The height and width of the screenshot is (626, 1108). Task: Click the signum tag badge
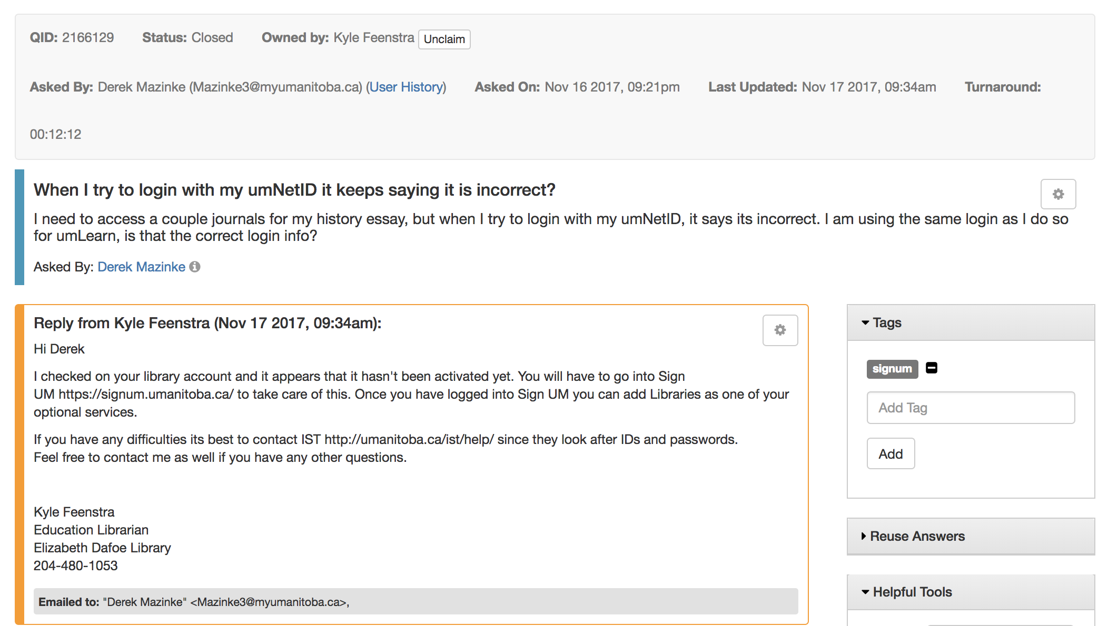pyautogui.click(x=892, y=369)
